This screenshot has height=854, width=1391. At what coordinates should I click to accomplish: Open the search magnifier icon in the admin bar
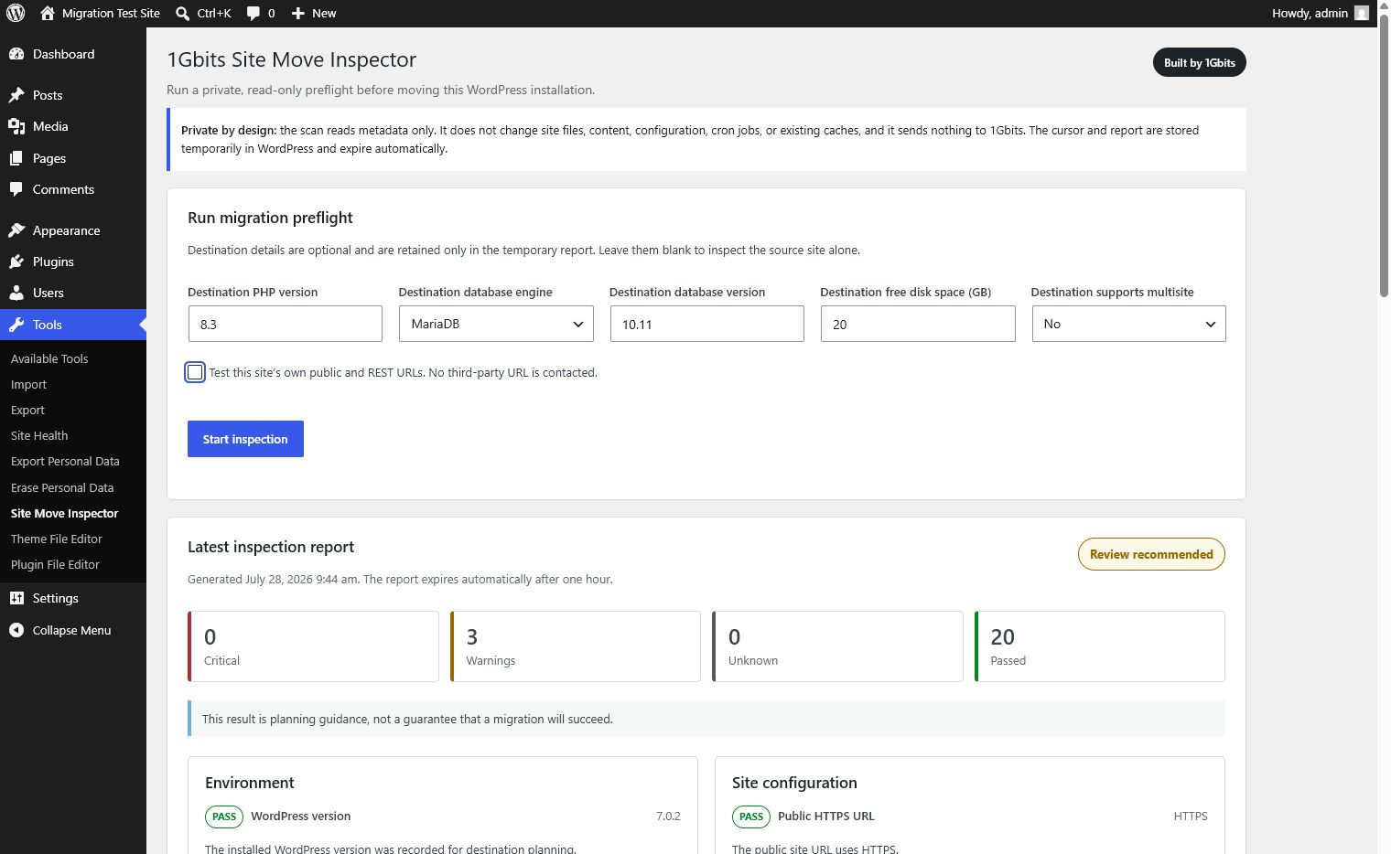(183, 13)
